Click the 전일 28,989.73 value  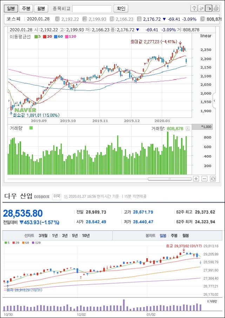[x=96, y=212]
